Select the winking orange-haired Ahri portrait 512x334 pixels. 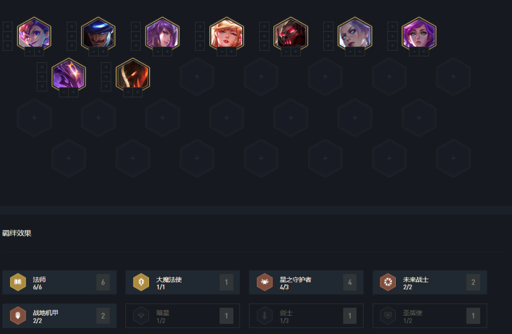coord(227,33)
